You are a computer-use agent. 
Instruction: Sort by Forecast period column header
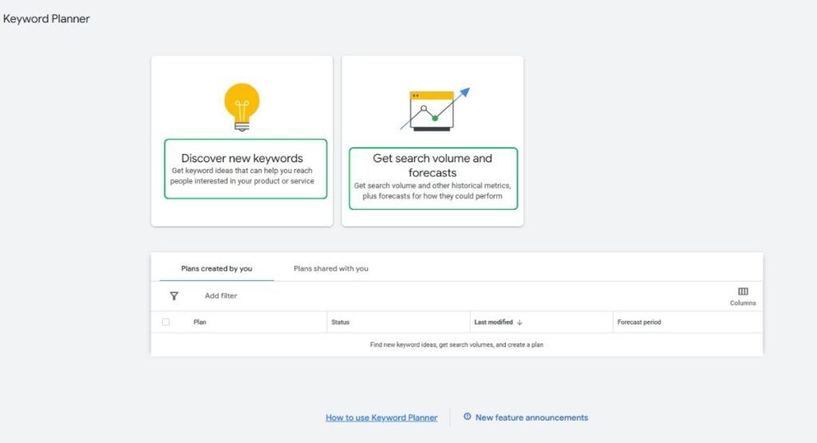coord(639,322)
